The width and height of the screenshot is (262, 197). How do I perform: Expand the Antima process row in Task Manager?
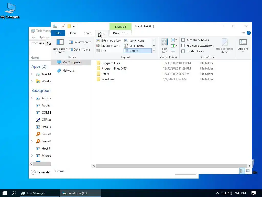point(32,98)
